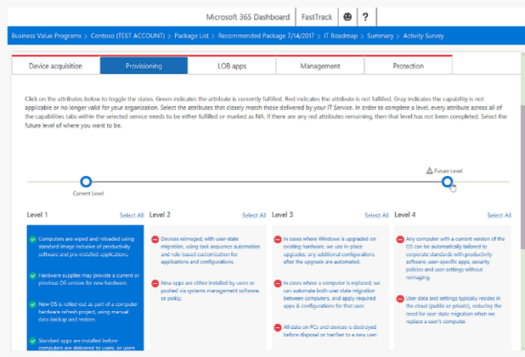Open Microsoft 365 Dashboard link
Image resolution: width=525 pixels, height=357 pixels.
pyautogui.click(x=248, y=17)
